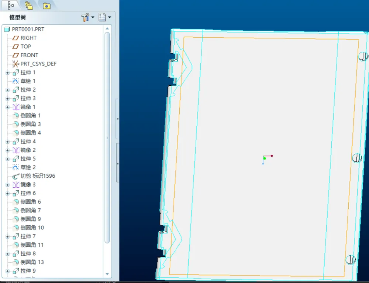The height and width of the screenshot is (283, 369).
Task: Click the tree Show list icon
Action: pos(102,17)
